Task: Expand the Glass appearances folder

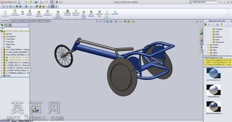Action: tap(208, 50)
